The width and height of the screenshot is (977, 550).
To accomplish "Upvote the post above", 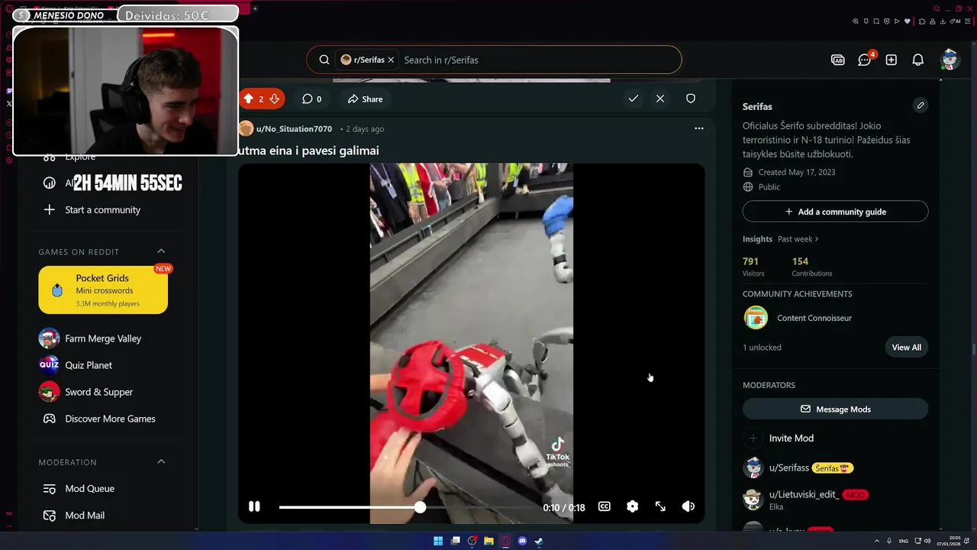I will (x=248, y=99).
